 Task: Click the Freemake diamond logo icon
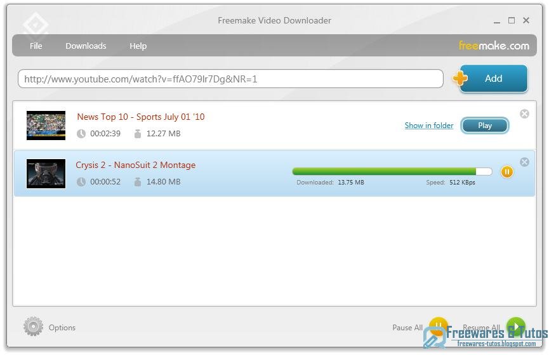(x=36, y=25)
